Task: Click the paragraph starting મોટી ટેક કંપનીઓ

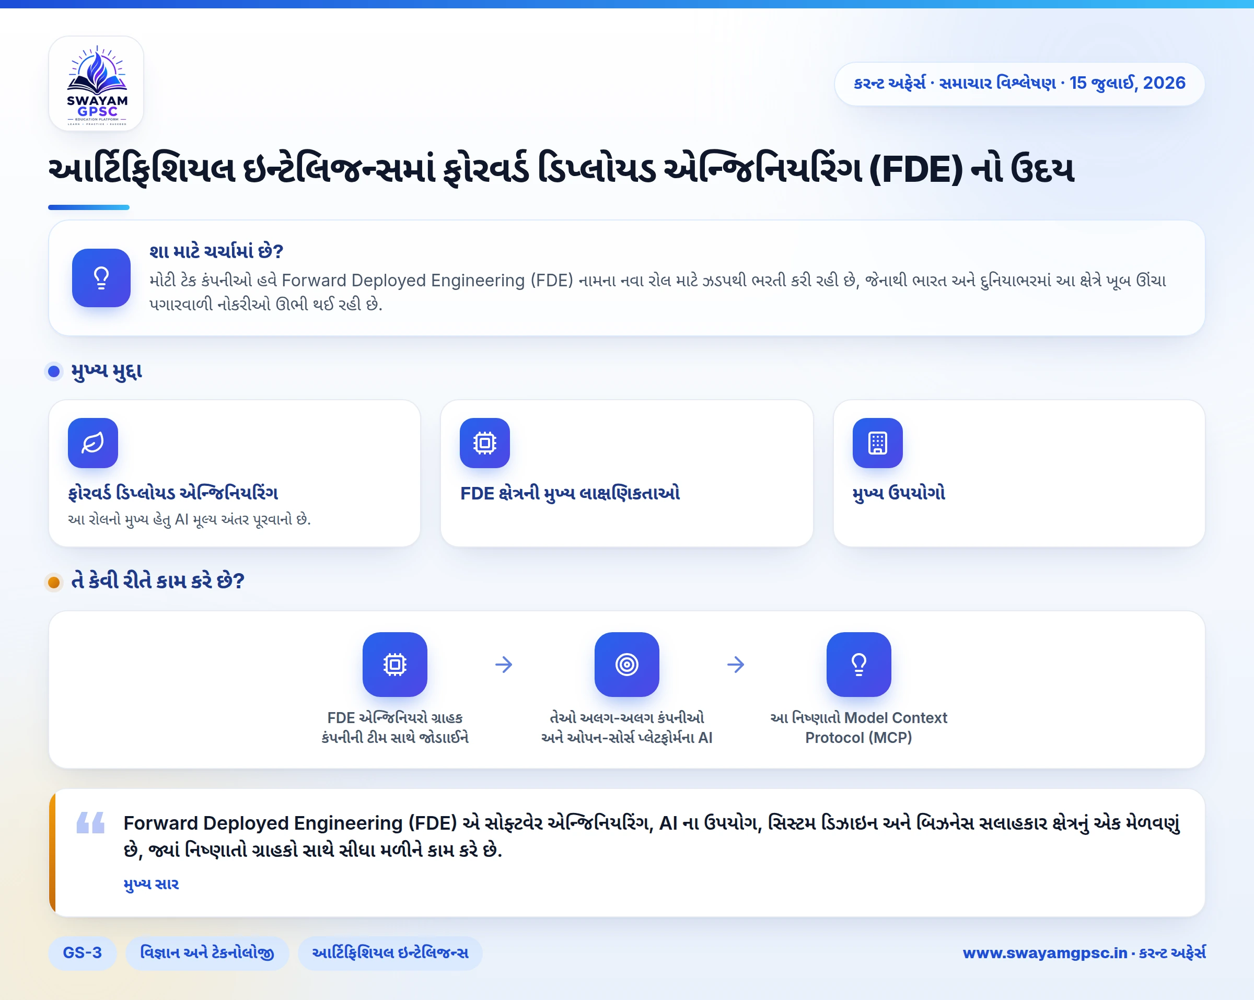Action: [x=657, y=292]
